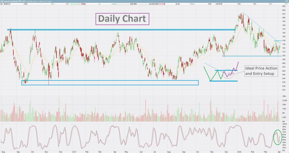
Task: Click the turnover value '$1,632,930'
Action: pos(154,4)
